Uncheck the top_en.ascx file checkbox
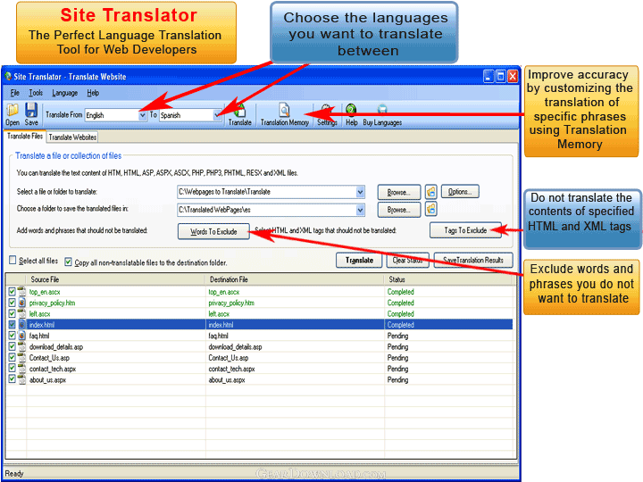The height and width of the screenshot is (482, 643). pyautogui.click(x=12, y=291)
